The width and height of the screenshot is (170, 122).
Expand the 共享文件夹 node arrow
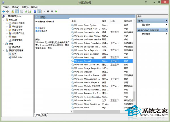click(7, 30)
